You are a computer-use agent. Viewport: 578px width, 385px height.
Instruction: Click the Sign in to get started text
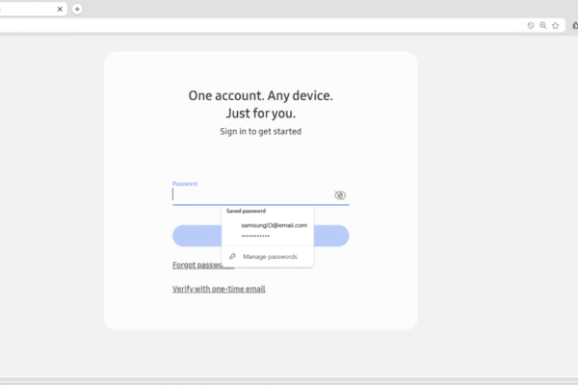(x=260, y=131)
